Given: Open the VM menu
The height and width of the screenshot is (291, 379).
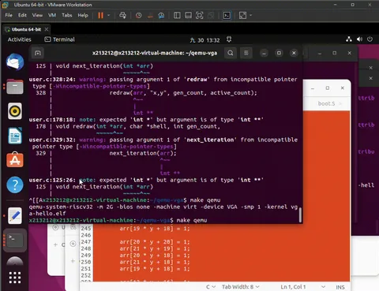Looking at the screenshot, I should (x=52, y=15).
